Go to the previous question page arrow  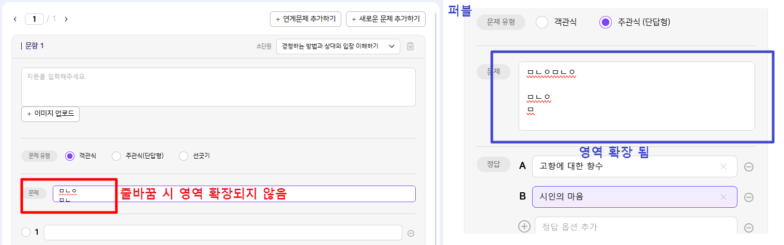point(15,19)
